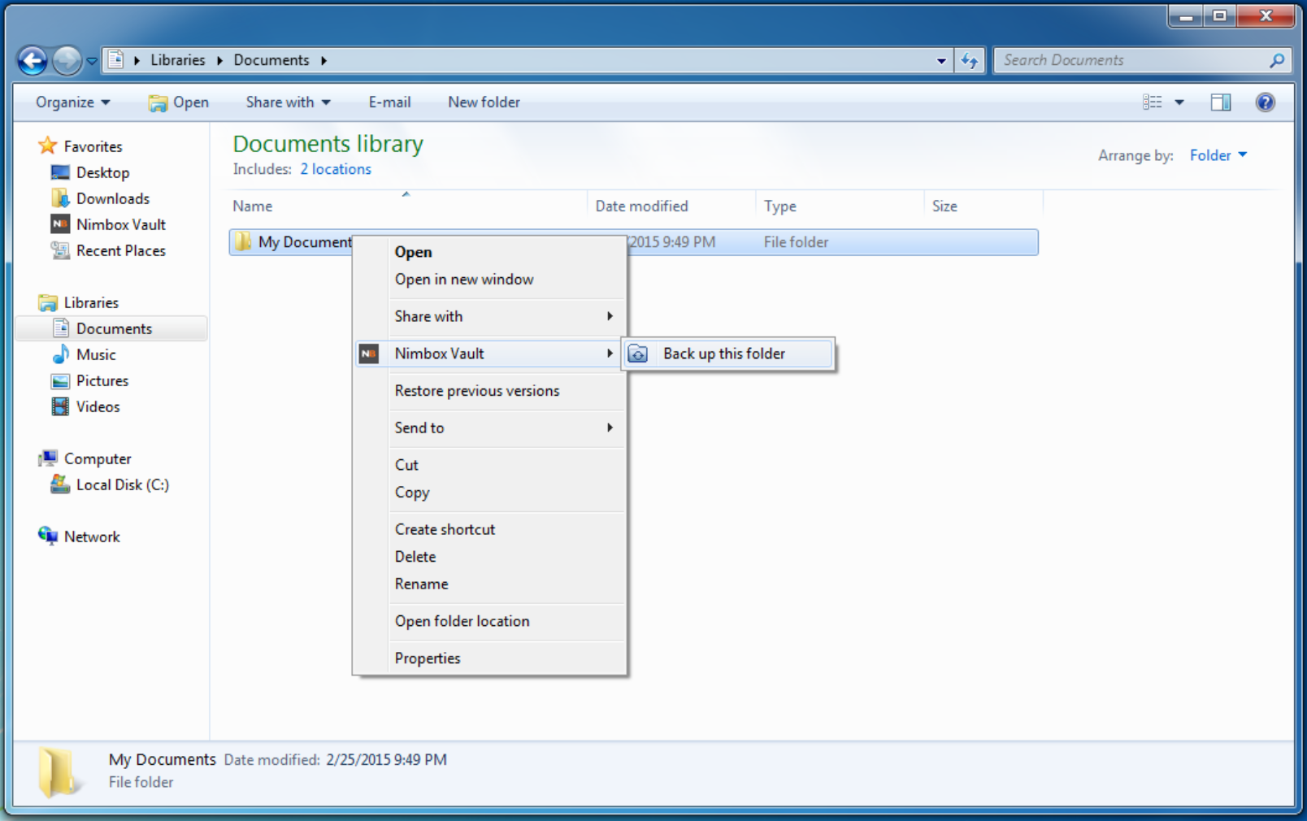Open the address bar history dropdown

[940, 60]
